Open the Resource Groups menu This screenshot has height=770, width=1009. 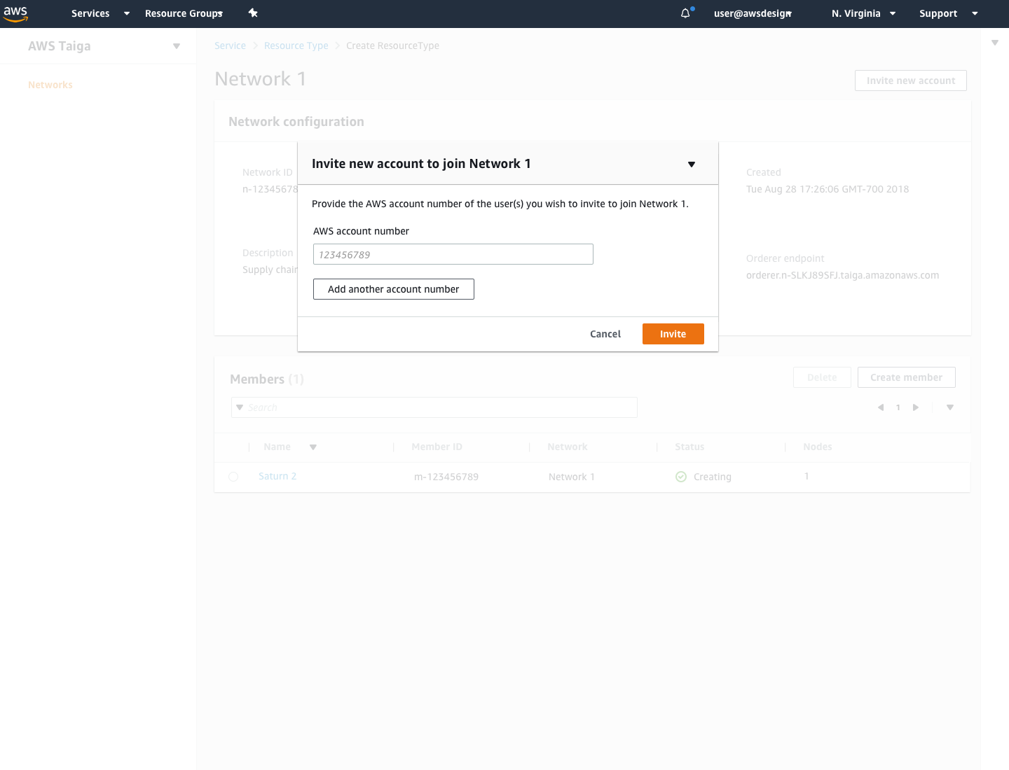(184, 13)
